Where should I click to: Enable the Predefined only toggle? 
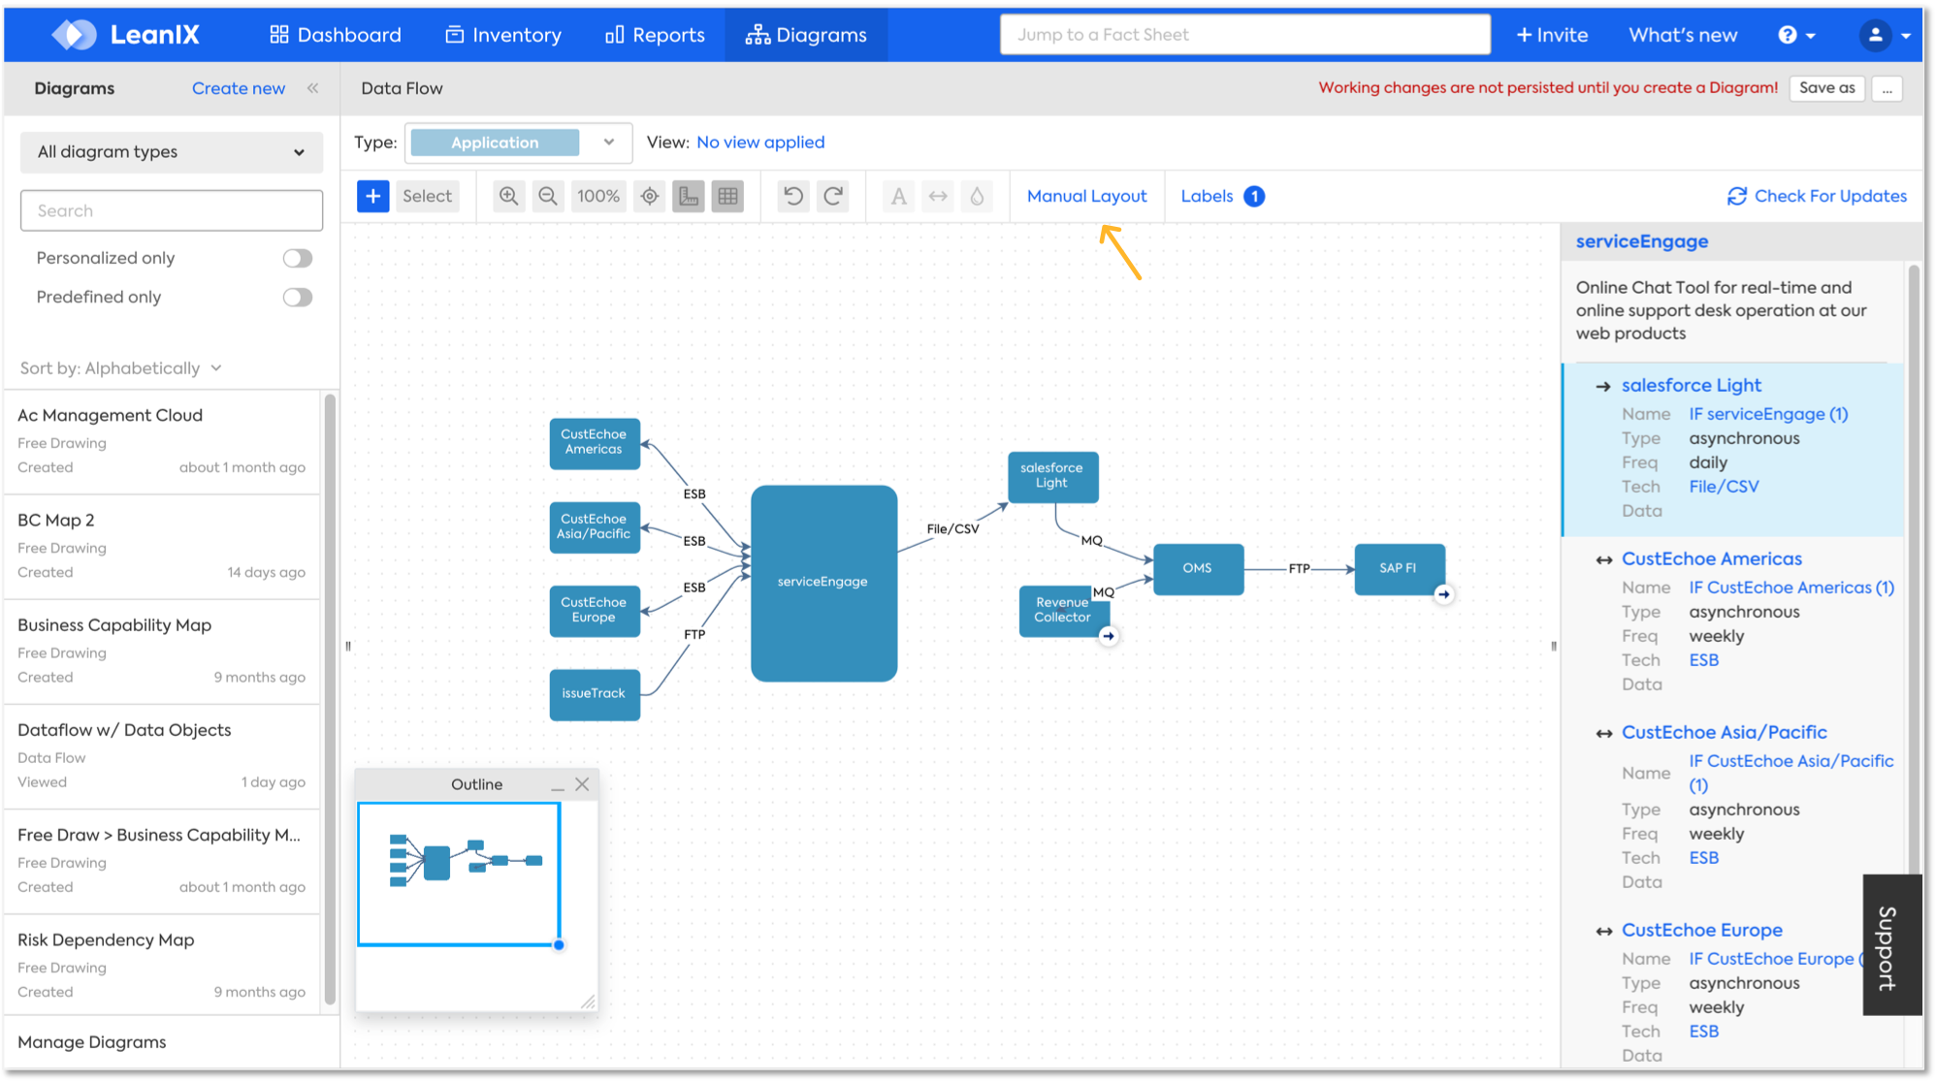pyautogui.click(x=298, y=297)
